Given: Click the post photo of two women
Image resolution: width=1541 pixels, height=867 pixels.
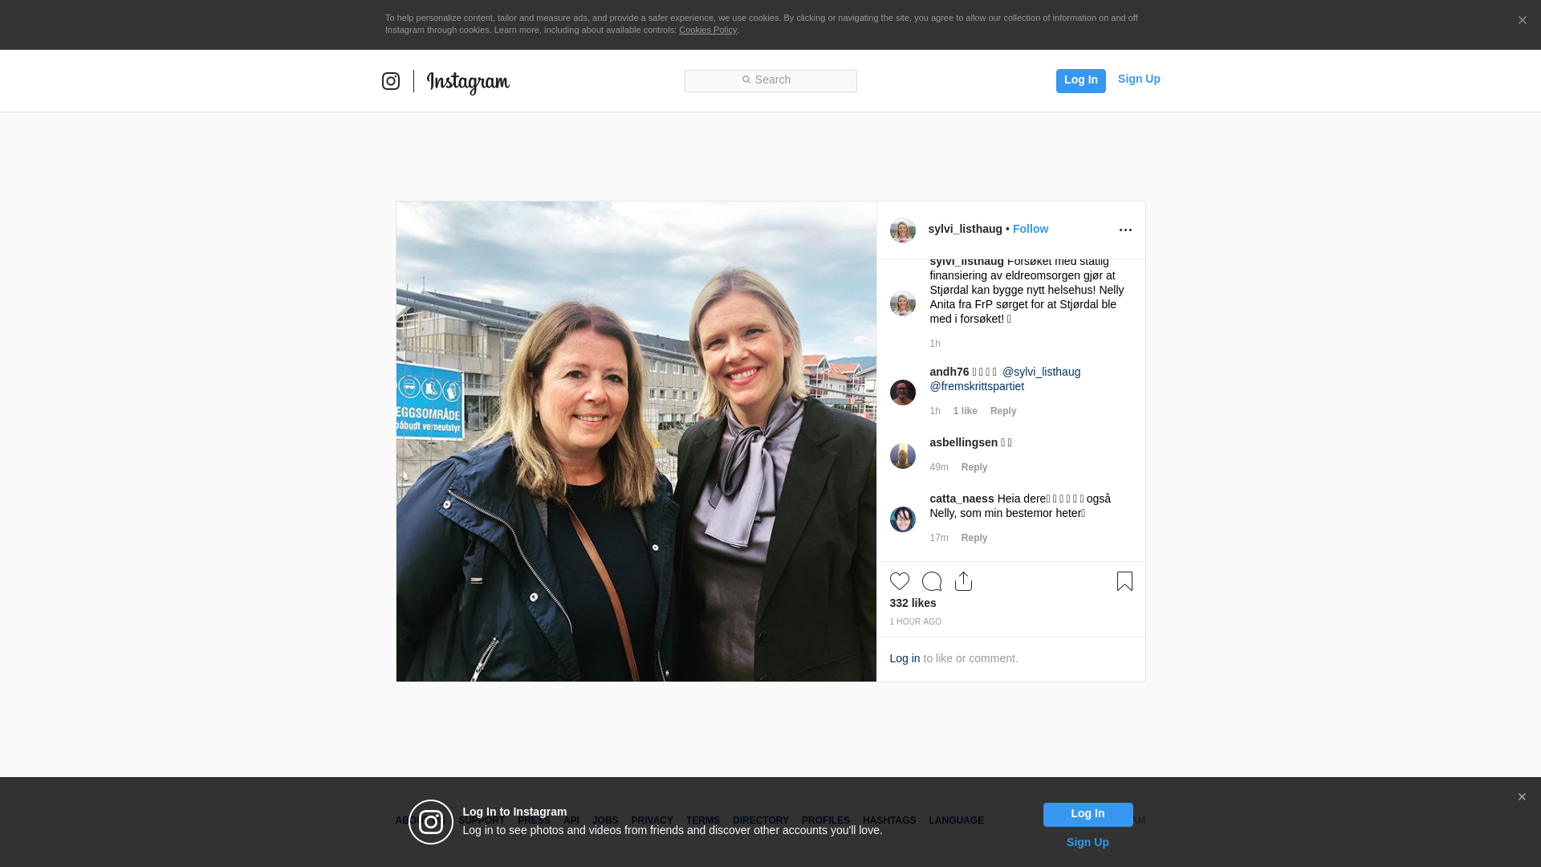Looking at the screenshot, I should click(636, 442).
